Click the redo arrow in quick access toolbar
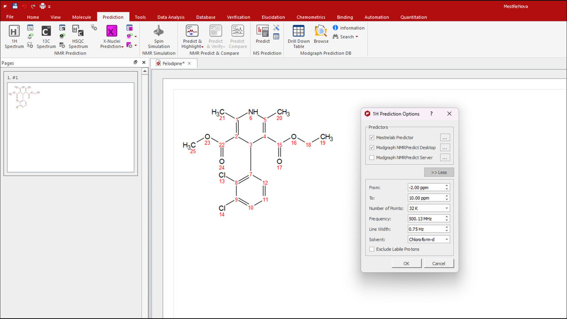Image resolution: width=567 pixels, height=319 pixels. 33,6
